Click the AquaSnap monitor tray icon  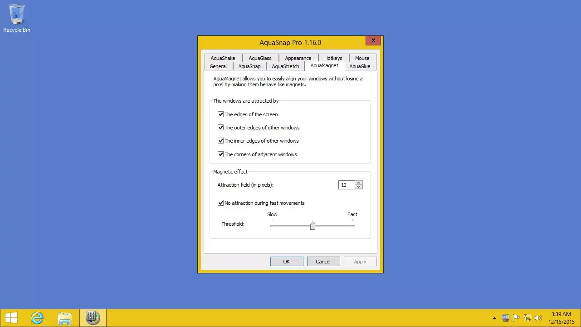tap(506, 318)
